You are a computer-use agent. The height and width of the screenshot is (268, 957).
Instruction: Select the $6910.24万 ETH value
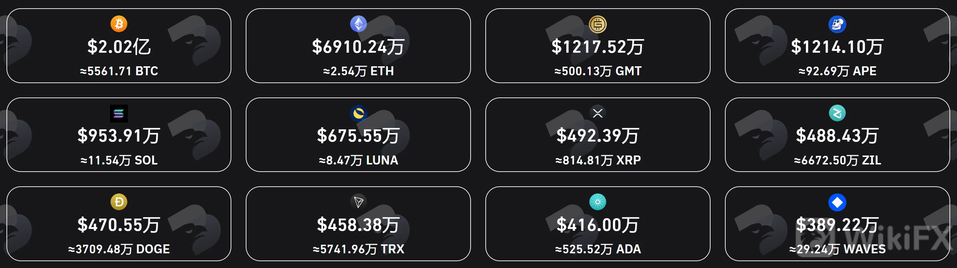(x=359, y=47)
